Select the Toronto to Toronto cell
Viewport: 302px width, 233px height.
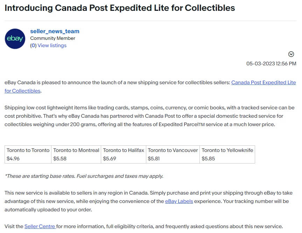(28, 150)
